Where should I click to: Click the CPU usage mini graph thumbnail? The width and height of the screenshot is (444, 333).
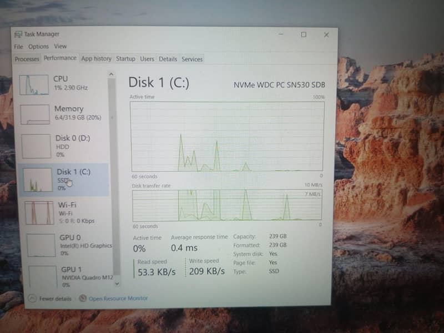tap(34, 85)
